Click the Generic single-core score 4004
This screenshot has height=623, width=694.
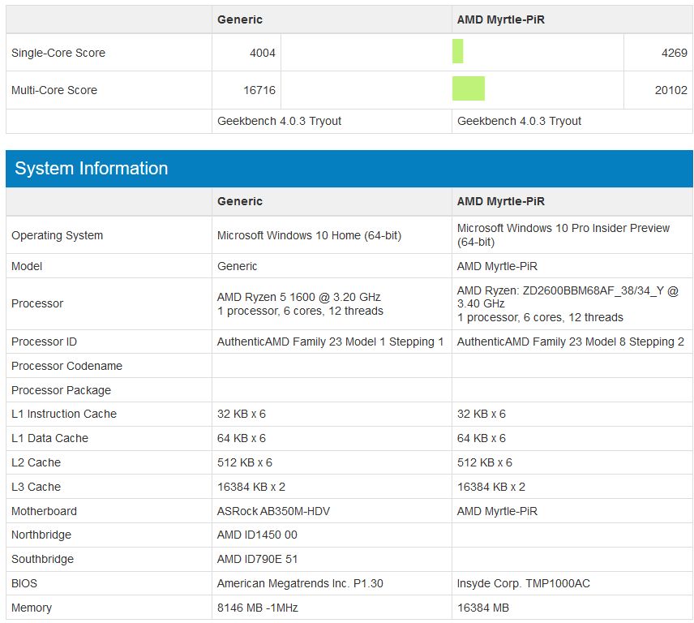point(262,53)
